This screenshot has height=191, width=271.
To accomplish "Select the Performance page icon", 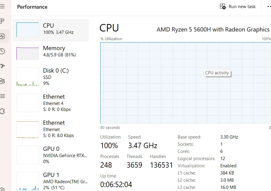I will pyautogui.click(x=2, y=36).
